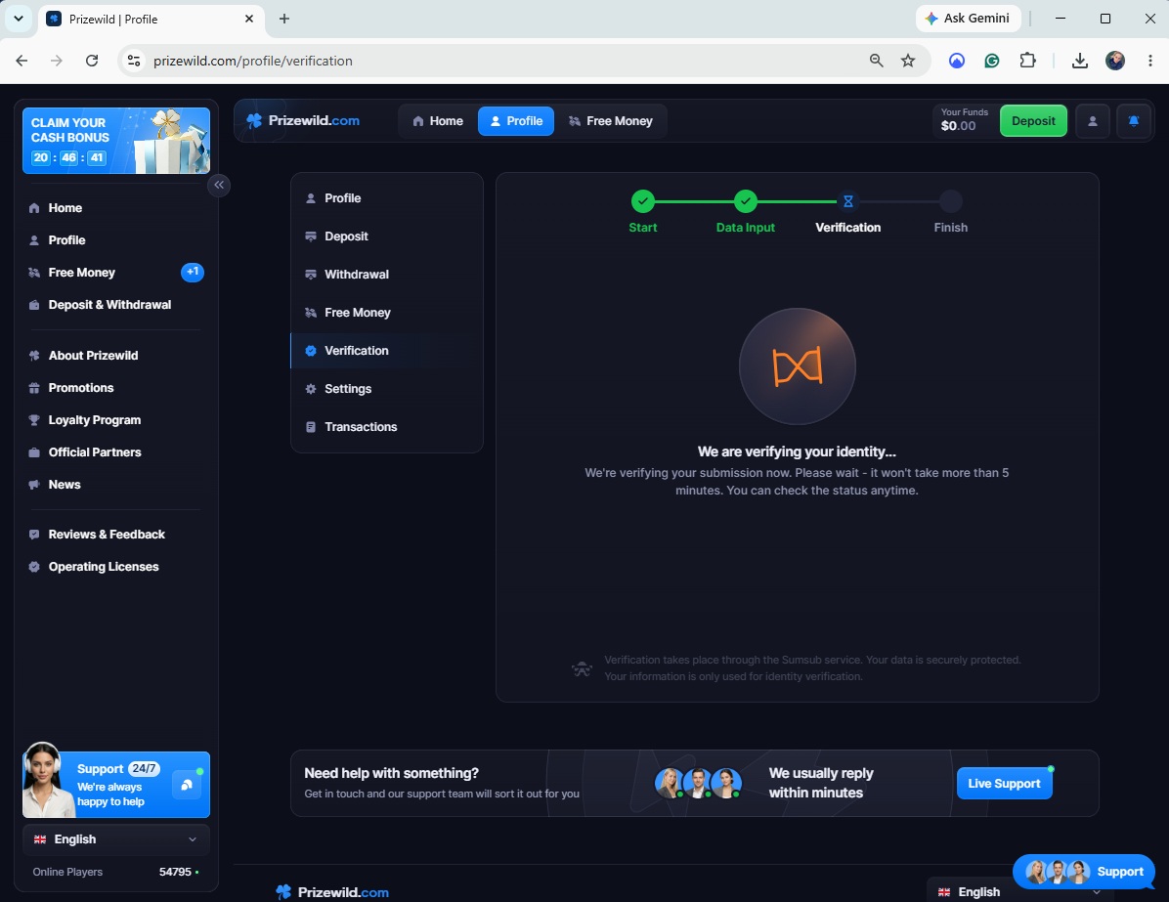The height and width of the screenshot is (902, 1169).
Task: Click the Finish step circle
Action: point(951,201)
